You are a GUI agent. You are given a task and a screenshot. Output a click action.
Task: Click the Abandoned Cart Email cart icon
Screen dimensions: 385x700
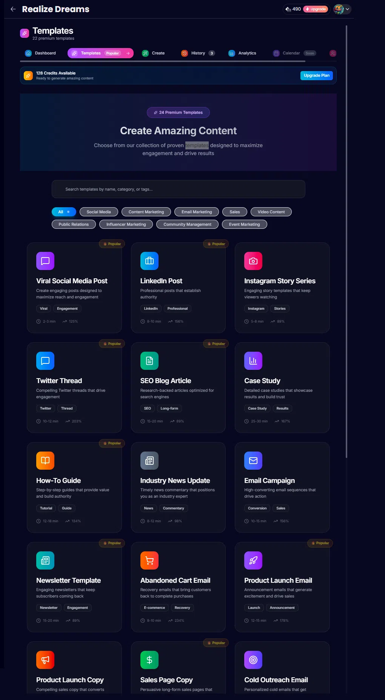149,560
